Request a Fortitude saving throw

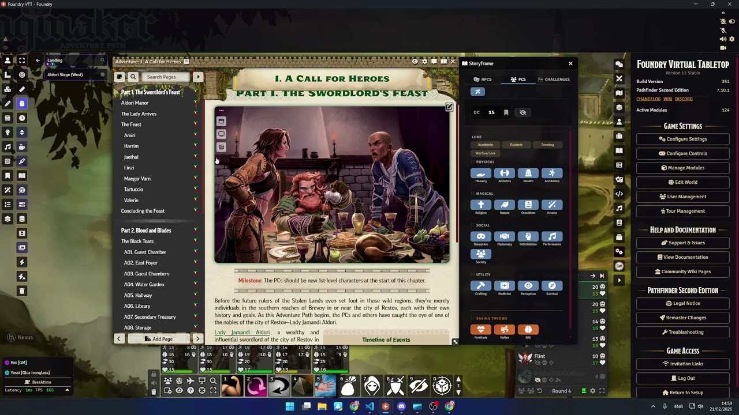[481, 329]
